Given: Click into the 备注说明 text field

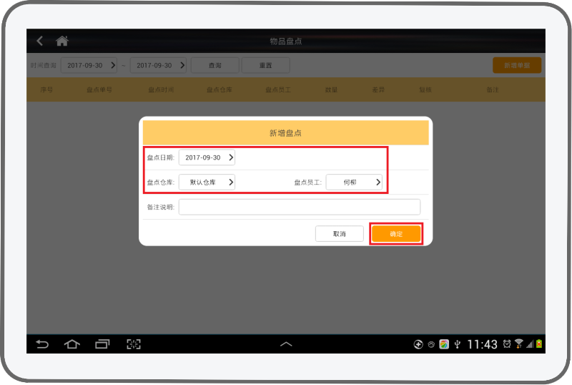Looking at the screenshot, I should 299,207.
